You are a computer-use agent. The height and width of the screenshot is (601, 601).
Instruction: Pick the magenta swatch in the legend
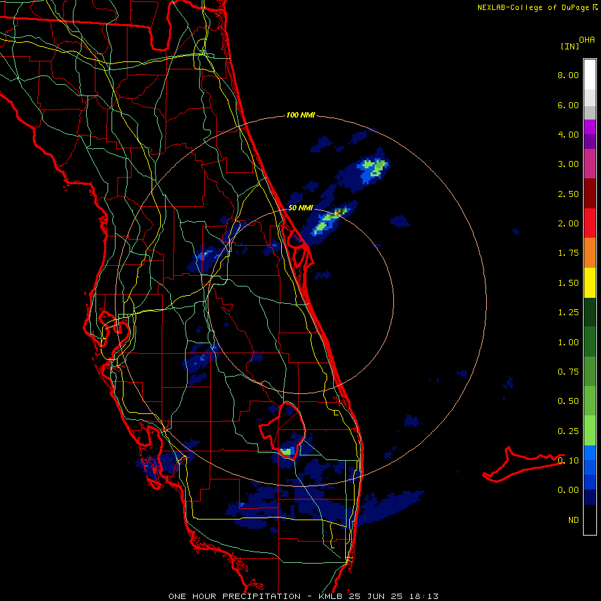[x=590, y=127]
